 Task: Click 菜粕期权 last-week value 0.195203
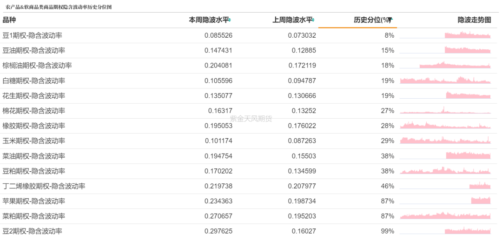302,216
